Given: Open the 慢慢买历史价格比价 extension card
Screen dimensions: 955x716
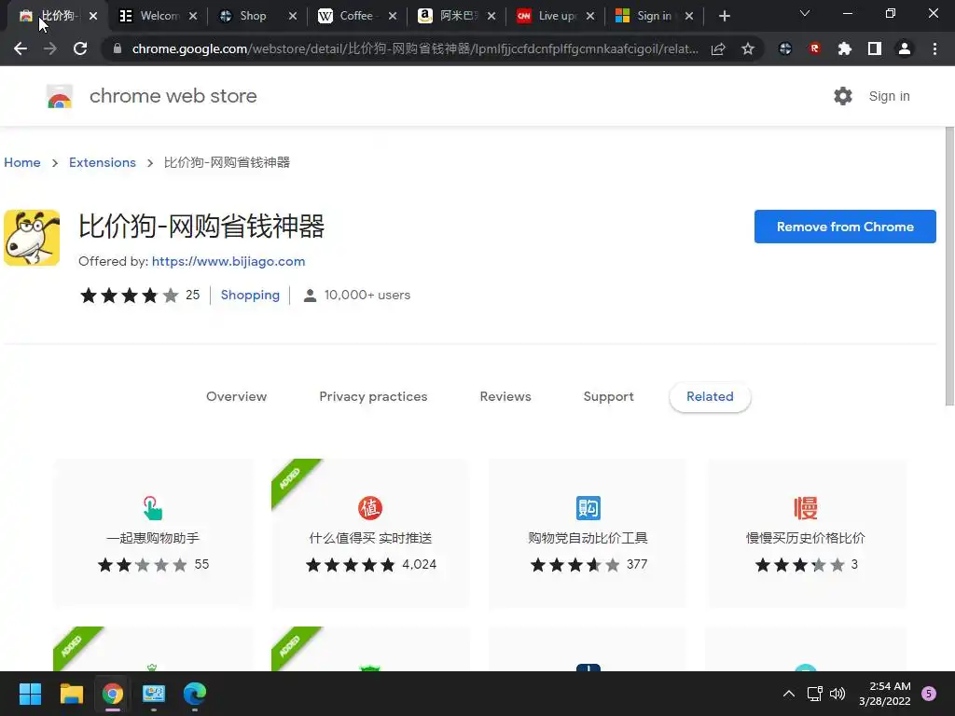Looking at the screenshot, I should tap(806, 532).
